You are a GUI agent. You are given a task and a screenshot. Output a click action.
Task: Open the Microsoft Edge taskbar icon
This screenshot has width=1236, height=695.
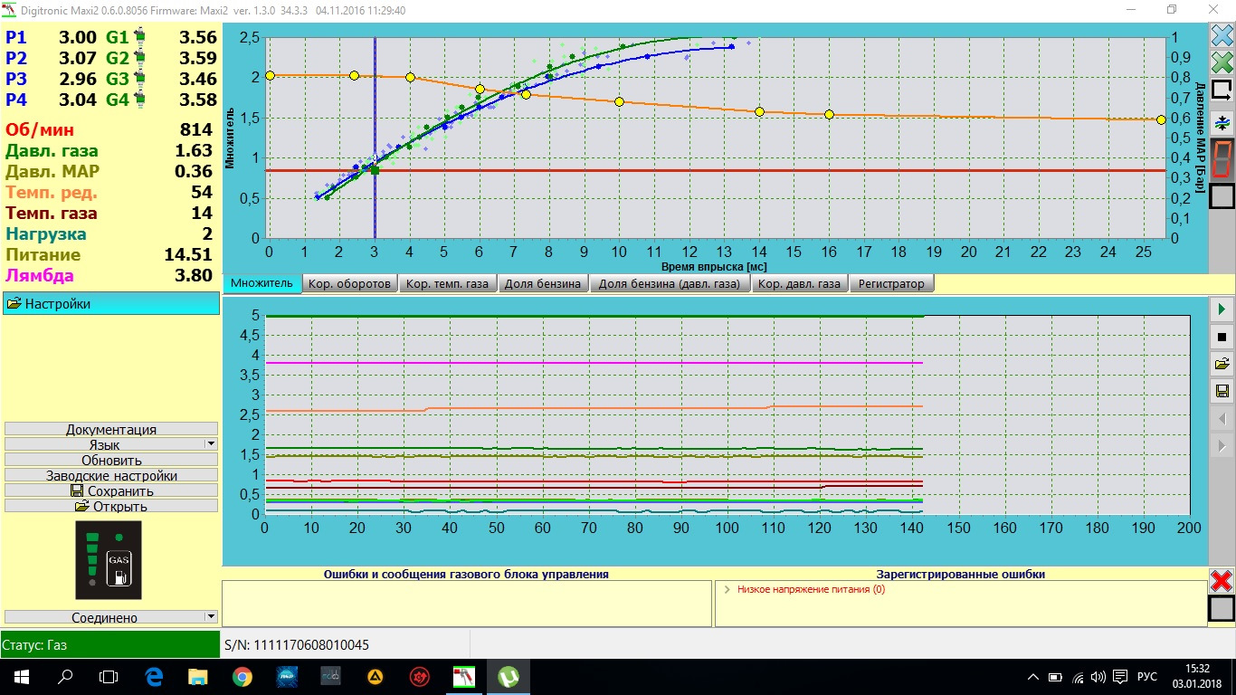point(154,676)
